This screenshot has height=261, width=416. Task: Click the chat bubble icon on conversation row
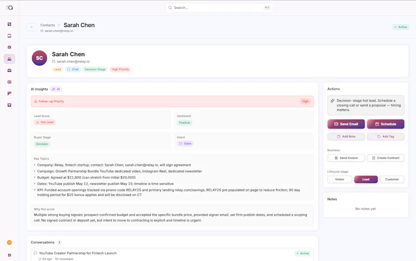tap(35, 253)
